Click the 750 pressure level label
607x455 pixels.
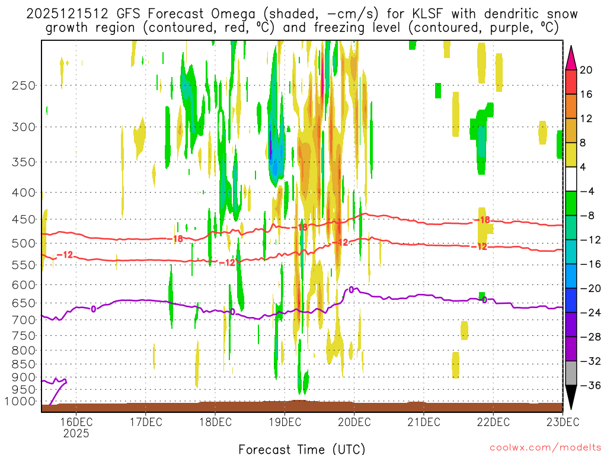[24, 336]
